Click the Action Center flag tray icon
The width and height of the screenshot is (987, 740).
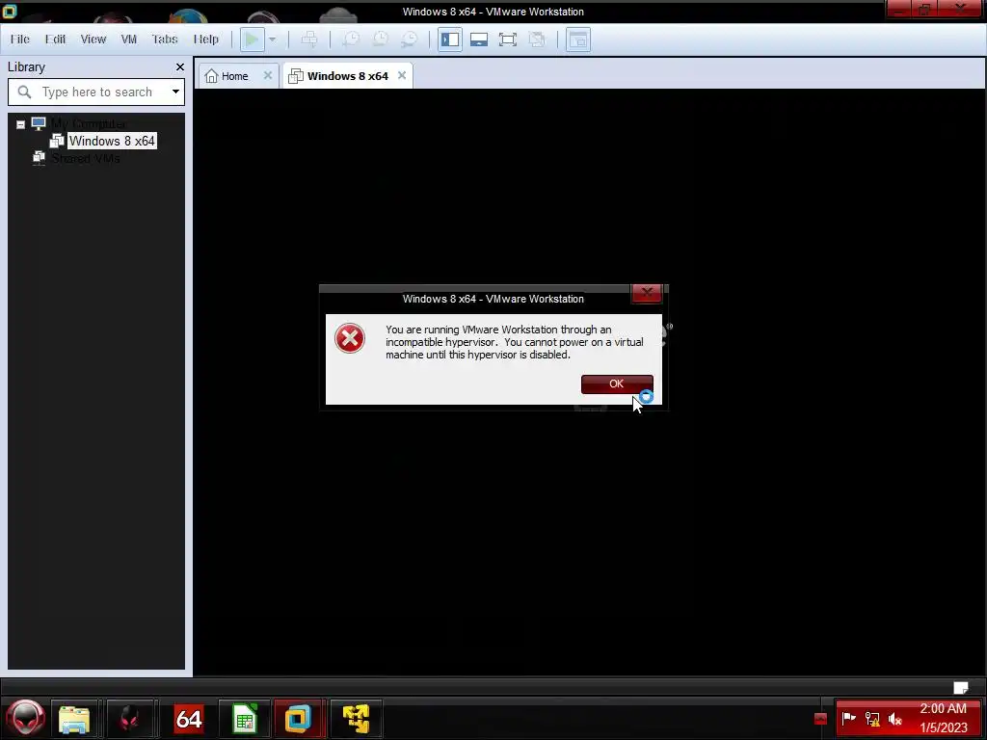(849, 718)
